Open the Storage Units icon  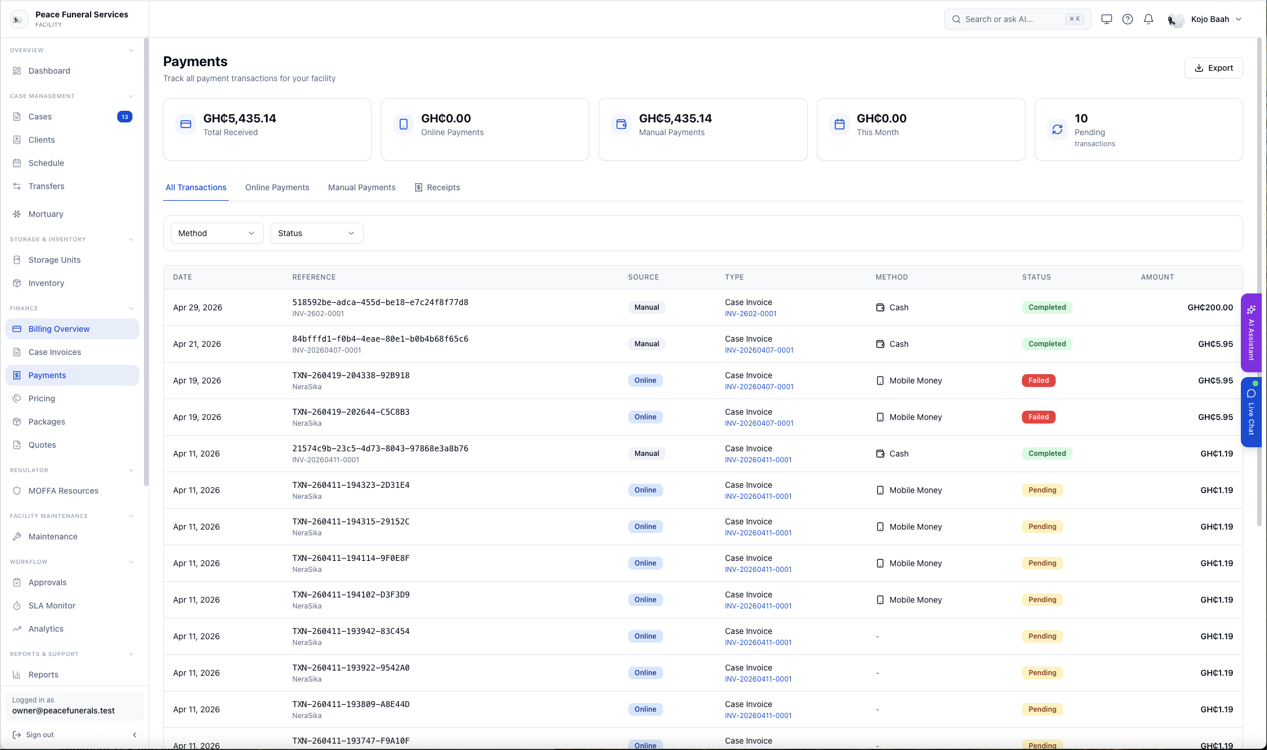(17, 260)
